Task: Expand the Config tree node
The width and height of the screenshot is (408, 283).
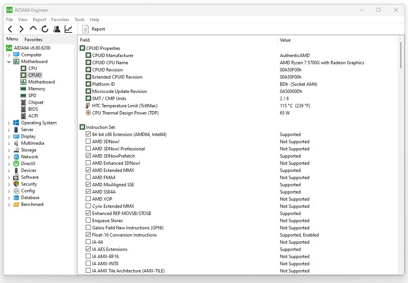Action: pyautogui.click(x=9, y=191)
